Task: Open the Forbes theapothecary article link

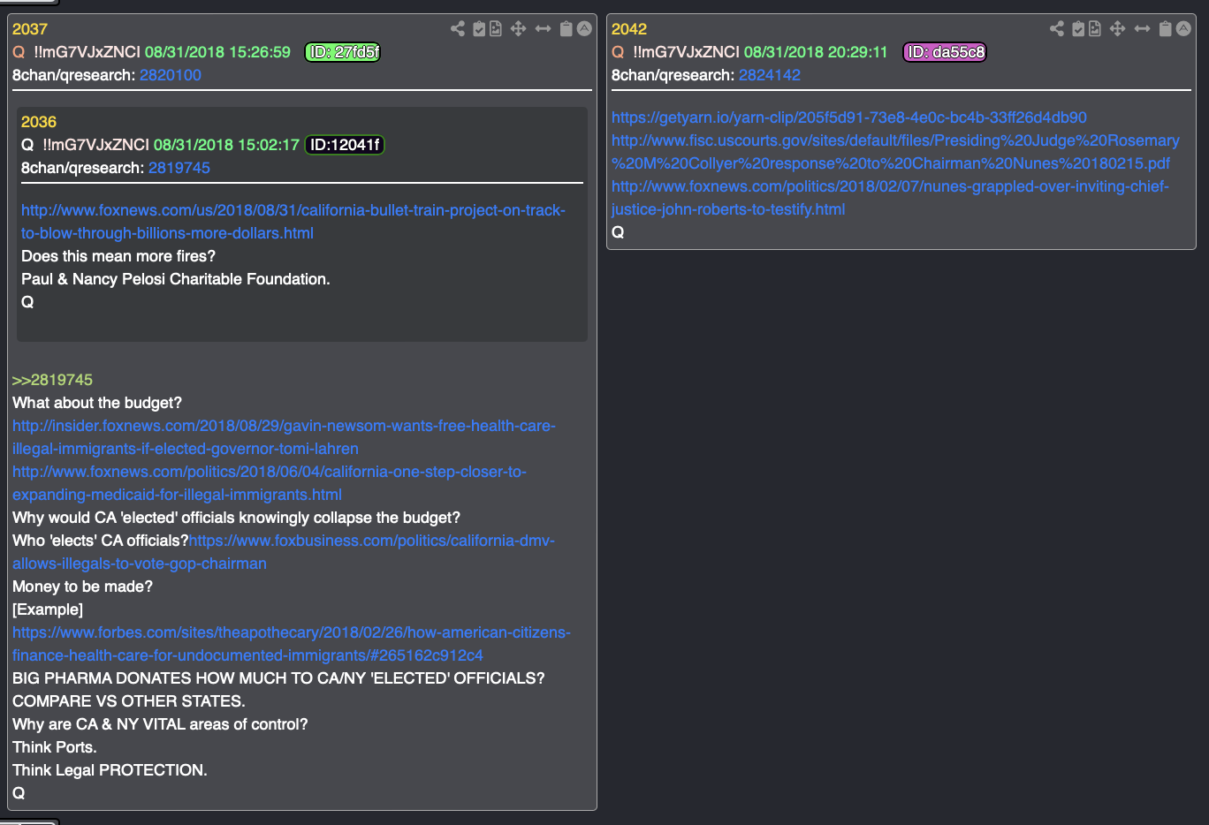Action: point(292,644)
